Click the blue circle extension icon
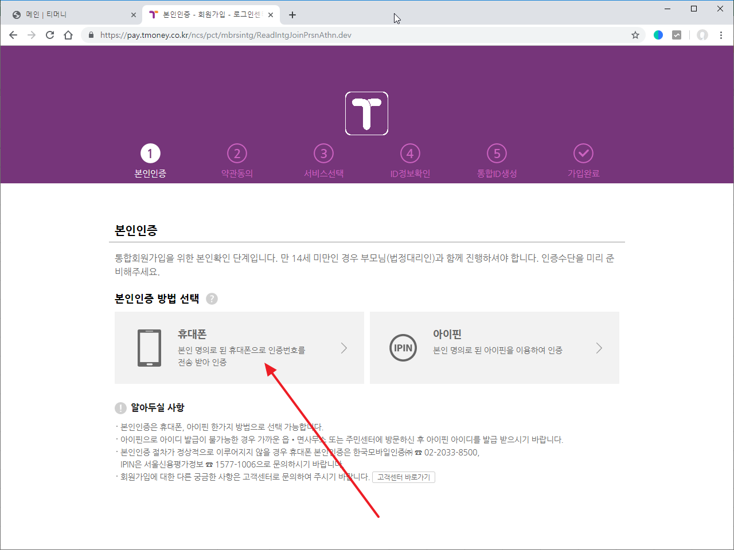The image size is (734, 550). [658, 35]
